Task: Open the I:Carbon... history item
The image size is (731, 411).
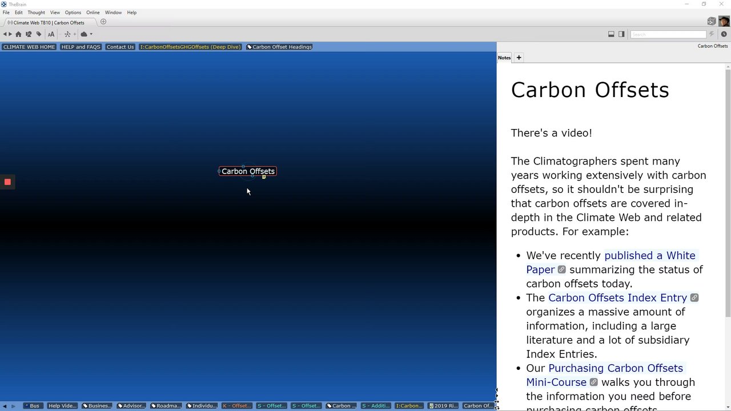Action: tap(409, 406)
